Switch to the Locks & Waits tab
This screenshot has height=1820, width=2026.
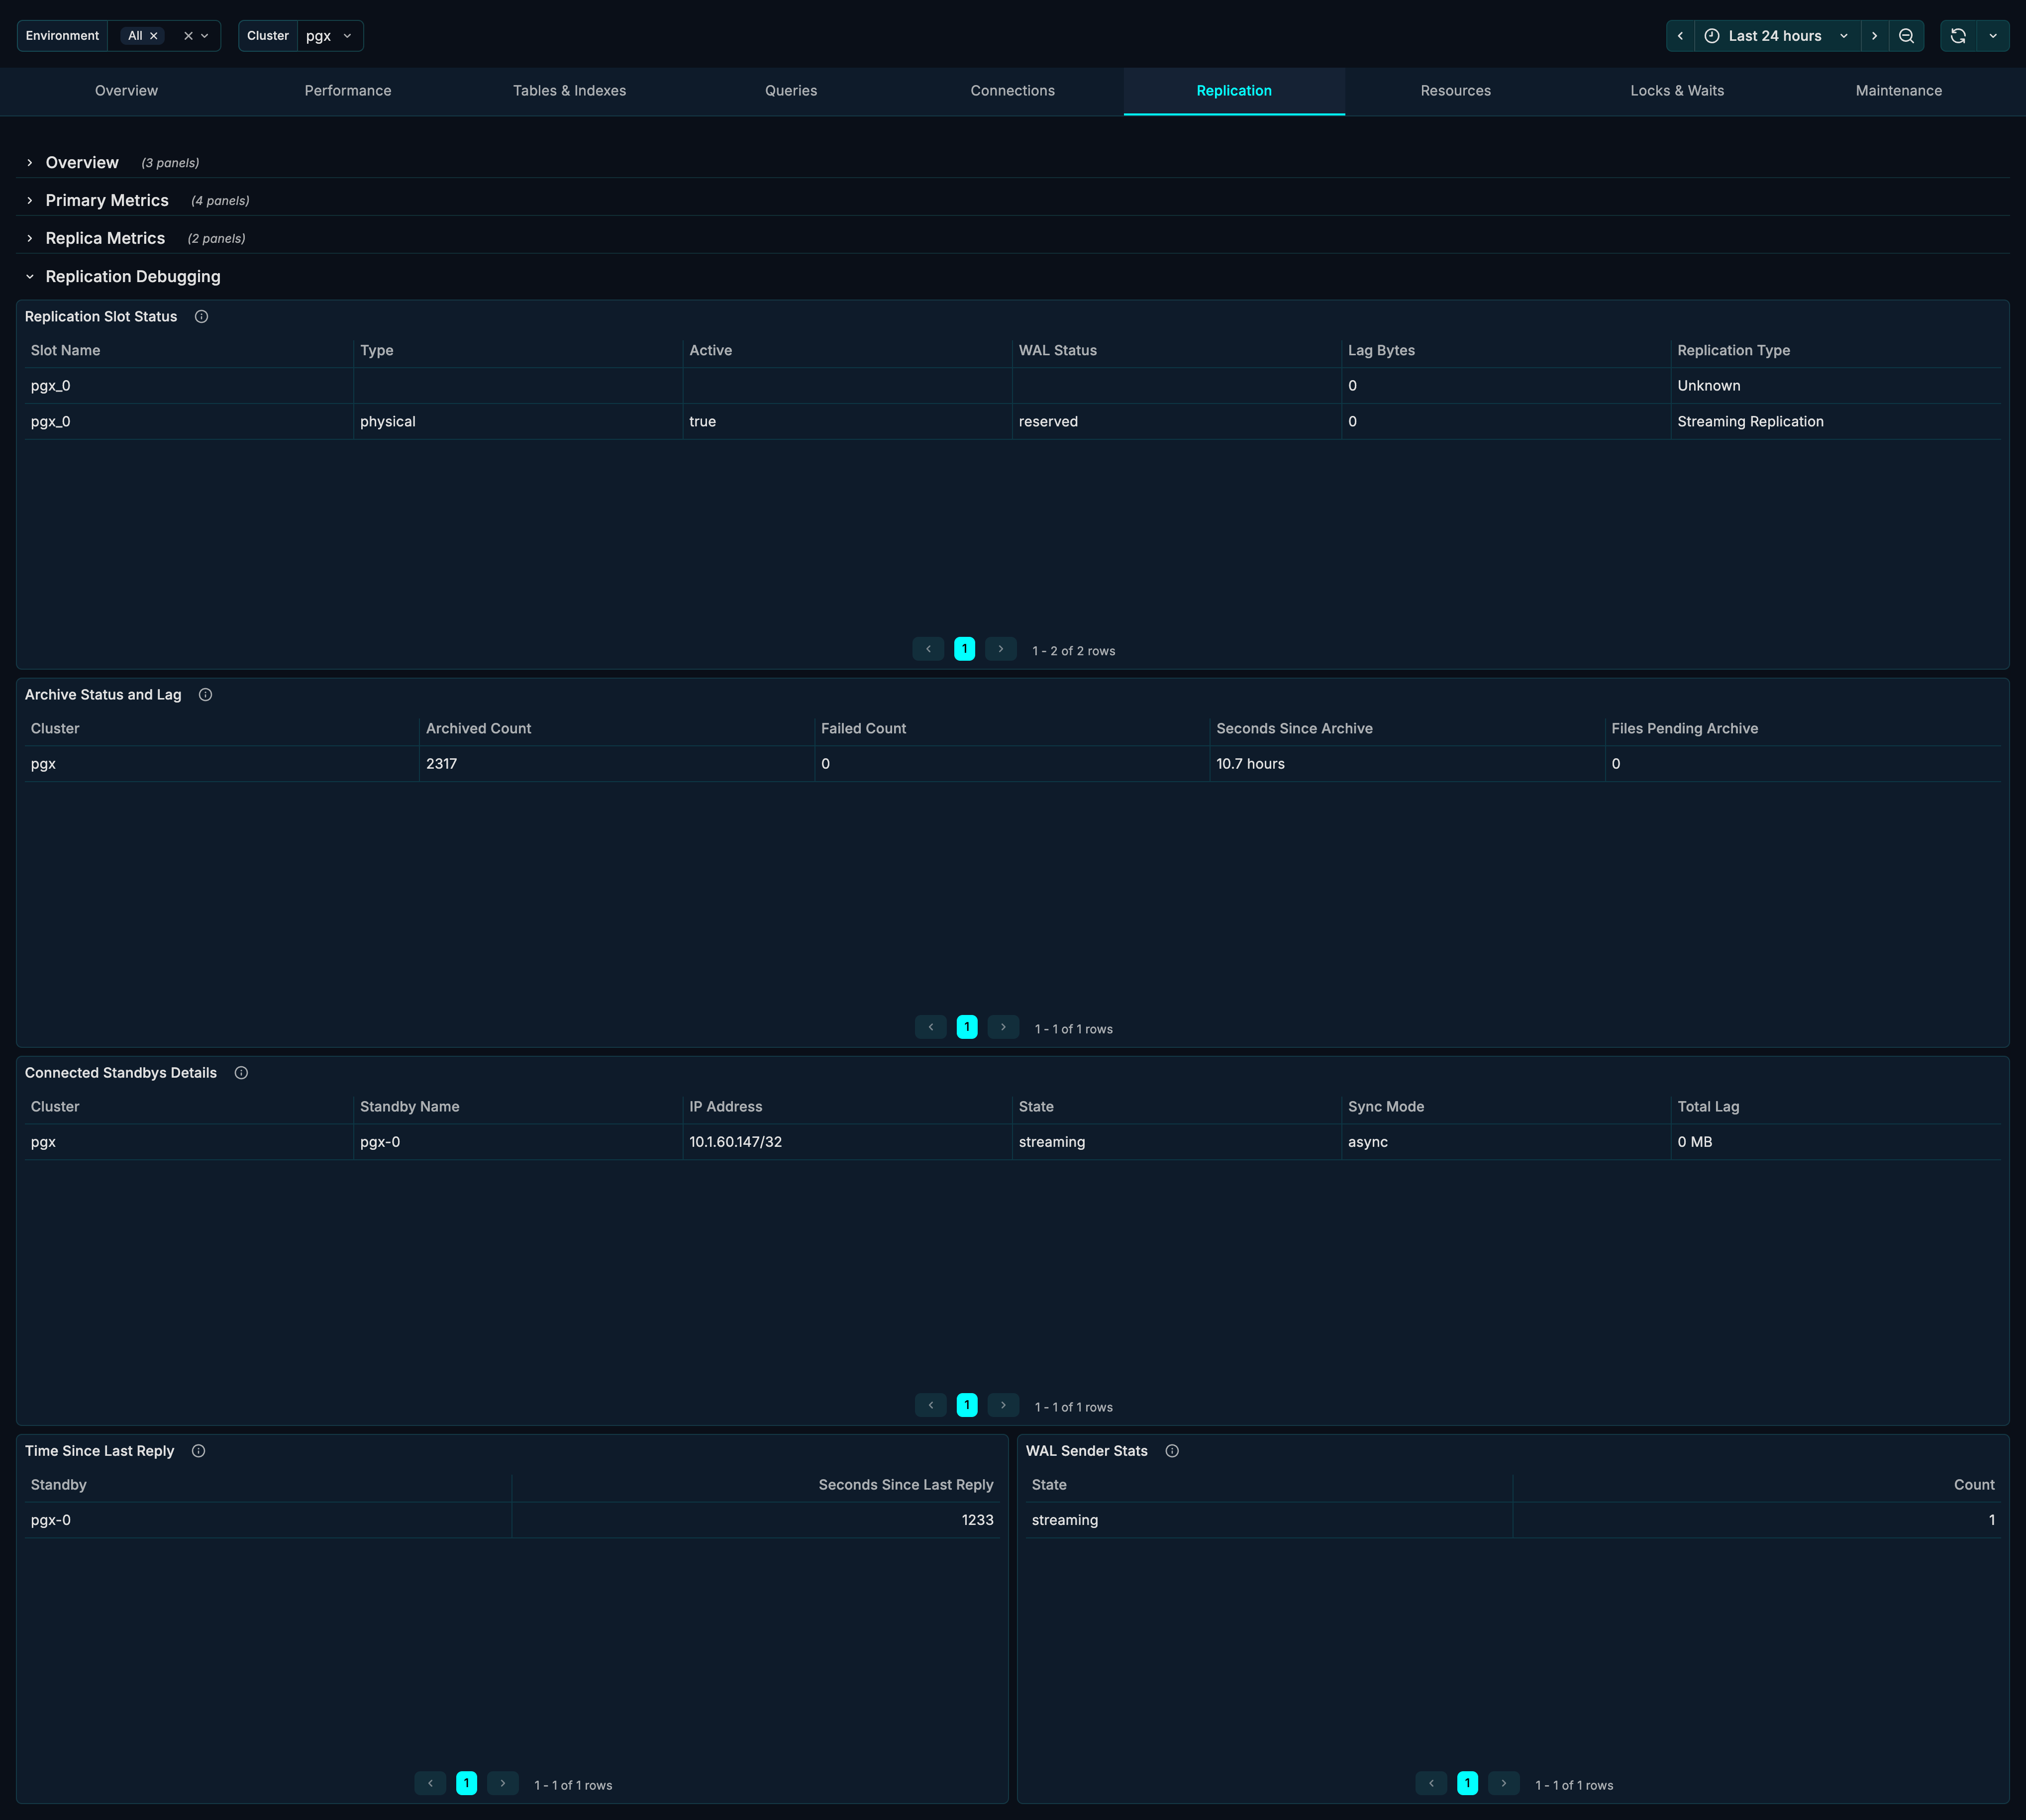coord(1677,91)
